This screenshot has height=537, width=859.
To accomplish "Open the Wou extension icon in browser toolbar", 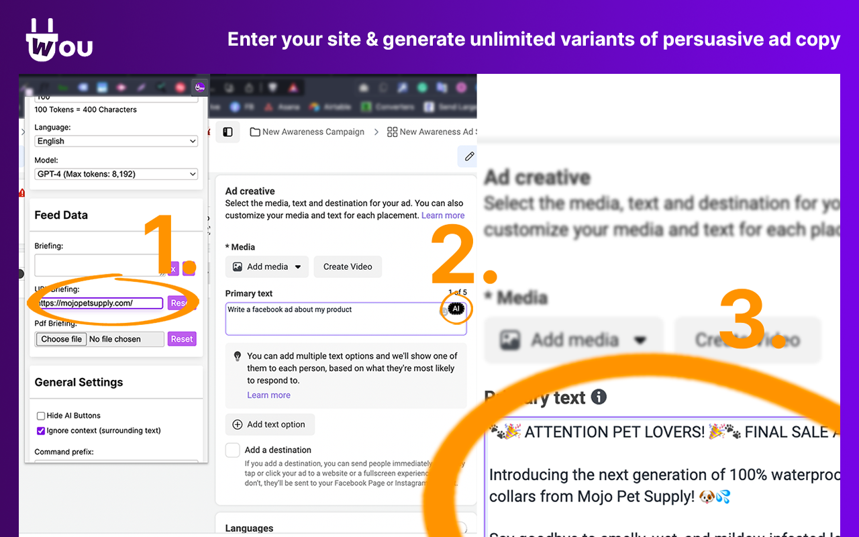I will (x=199, y=87).
